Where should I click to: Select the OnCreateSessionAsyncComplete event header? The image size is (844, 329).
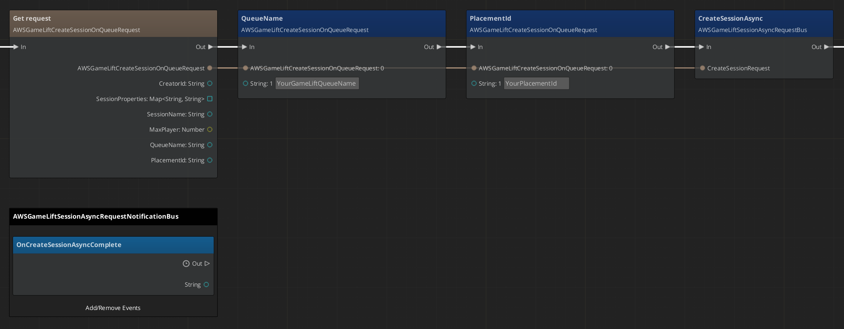pyautogui.click(x=68, y=245)
